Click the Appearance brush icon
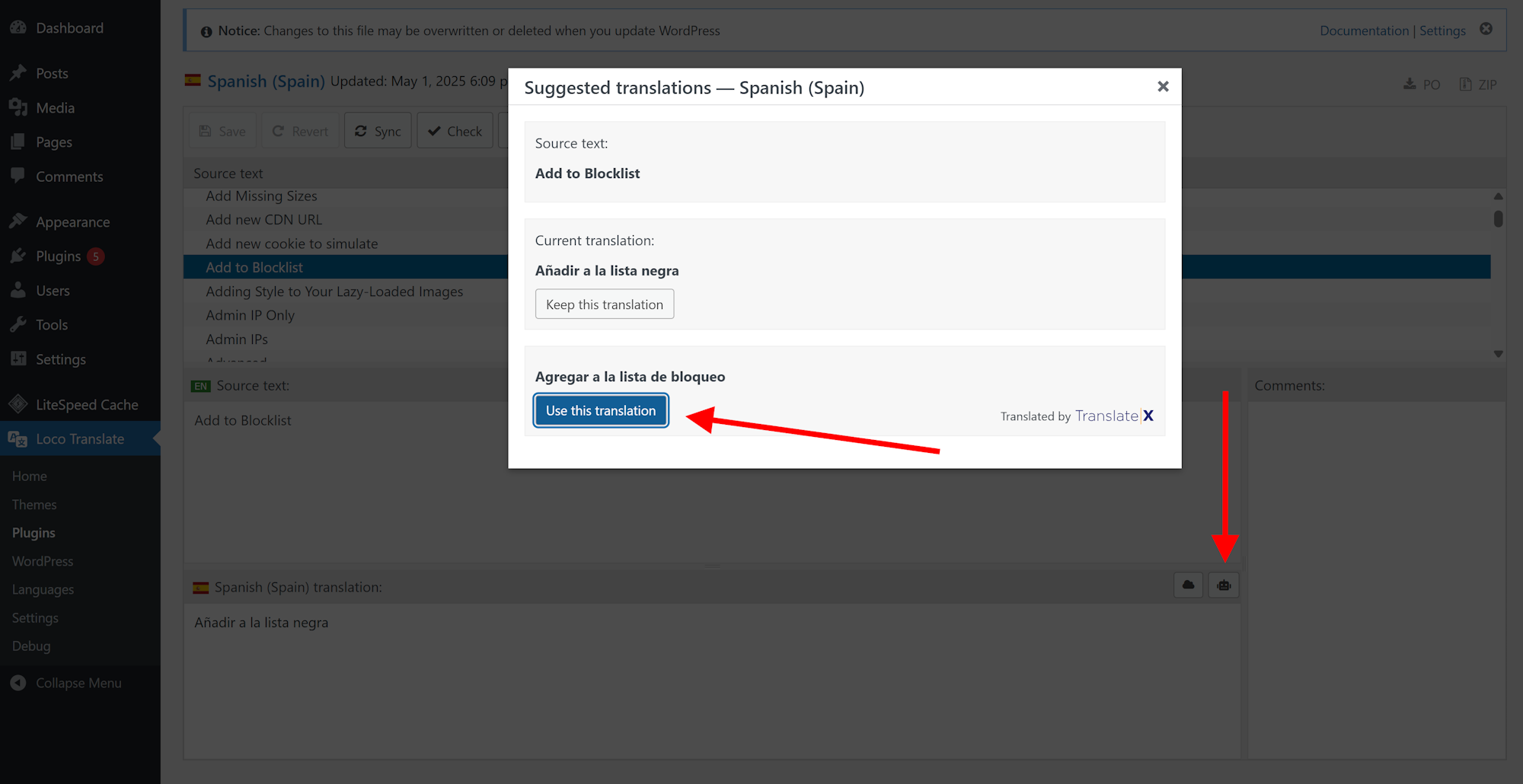 click(18, 221)
